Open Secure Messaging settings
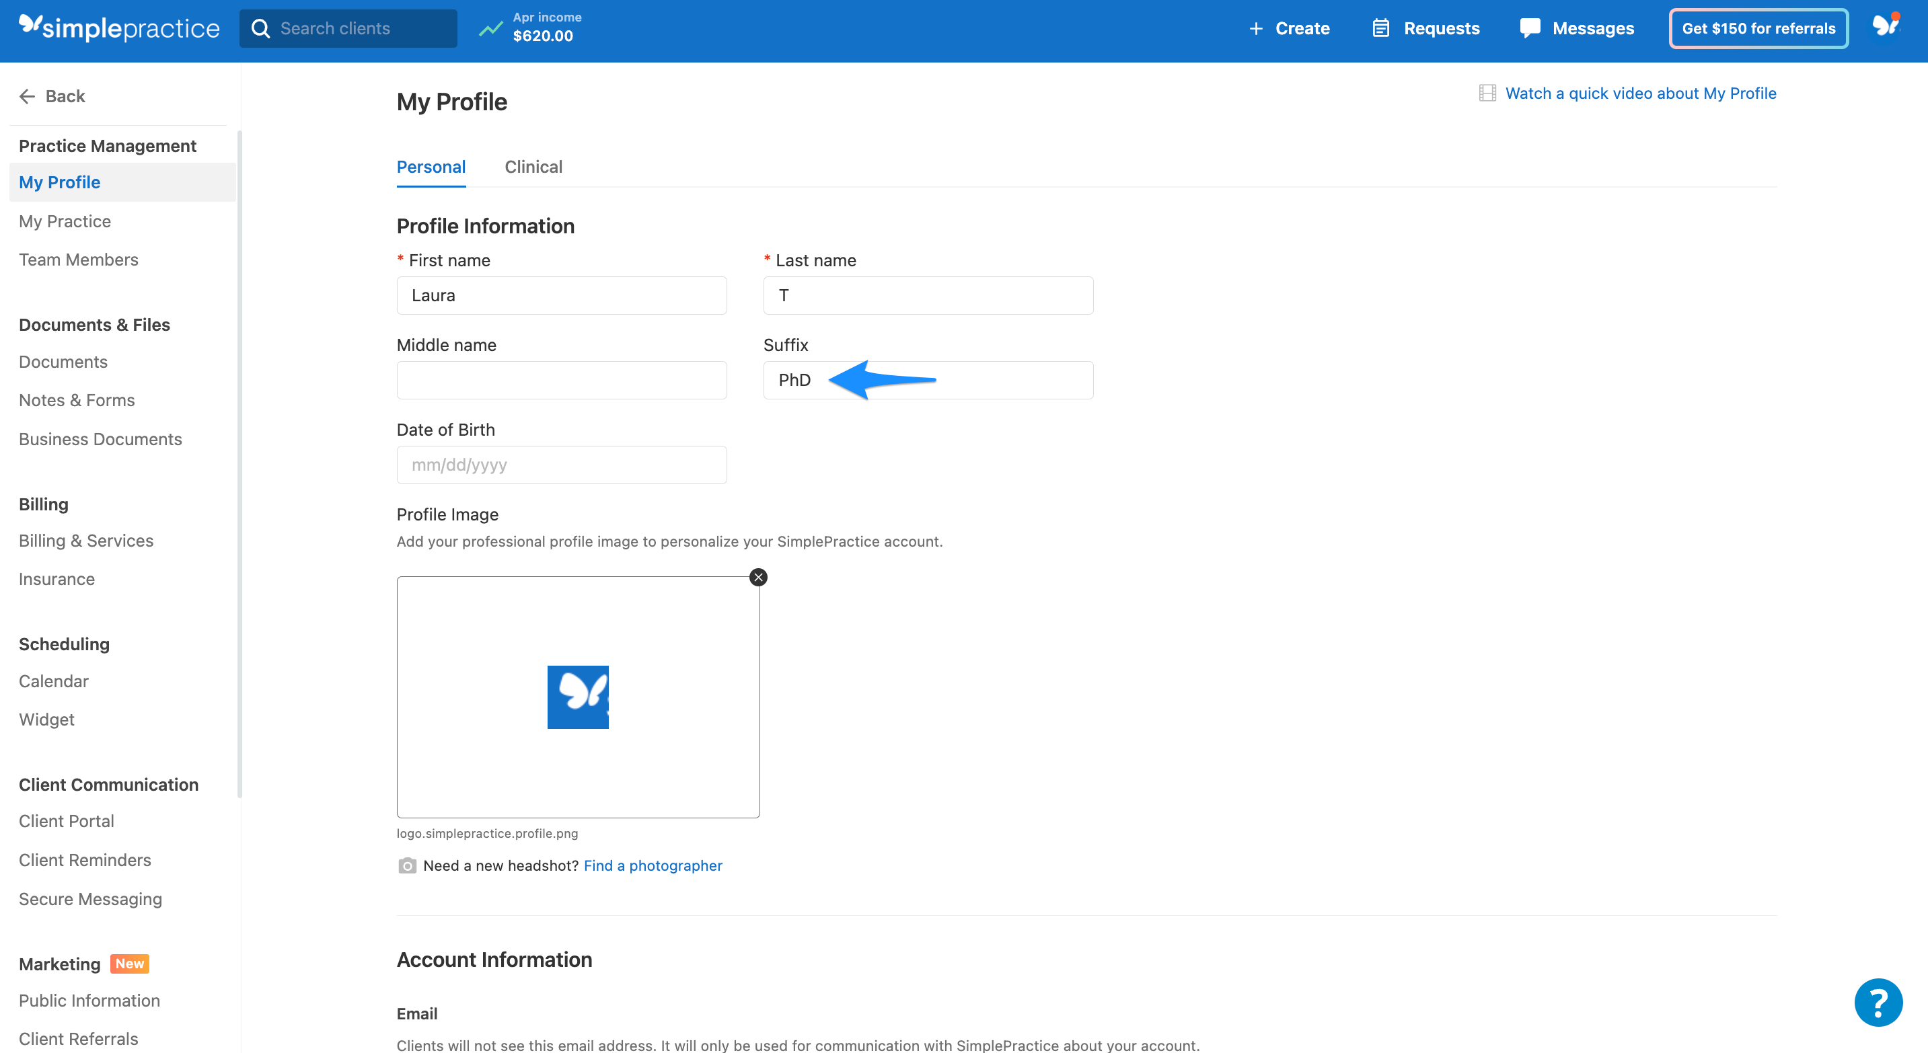Viewport: 1928px width, 1053px height. tap(91, 899)
